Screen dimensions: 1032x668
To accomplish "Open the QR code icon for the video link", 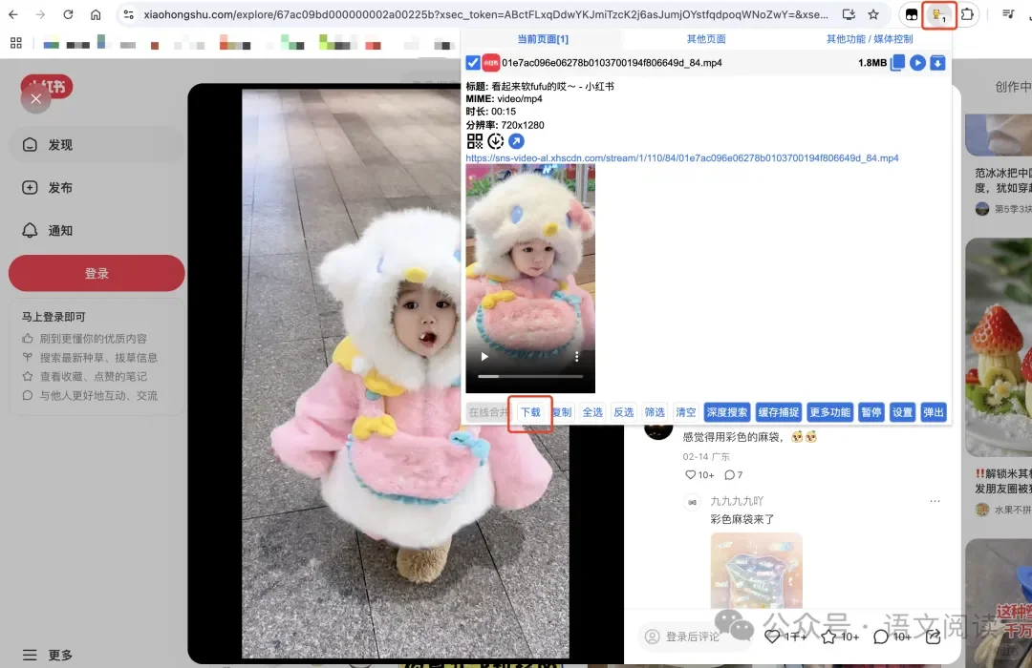I will pos(475,140).
